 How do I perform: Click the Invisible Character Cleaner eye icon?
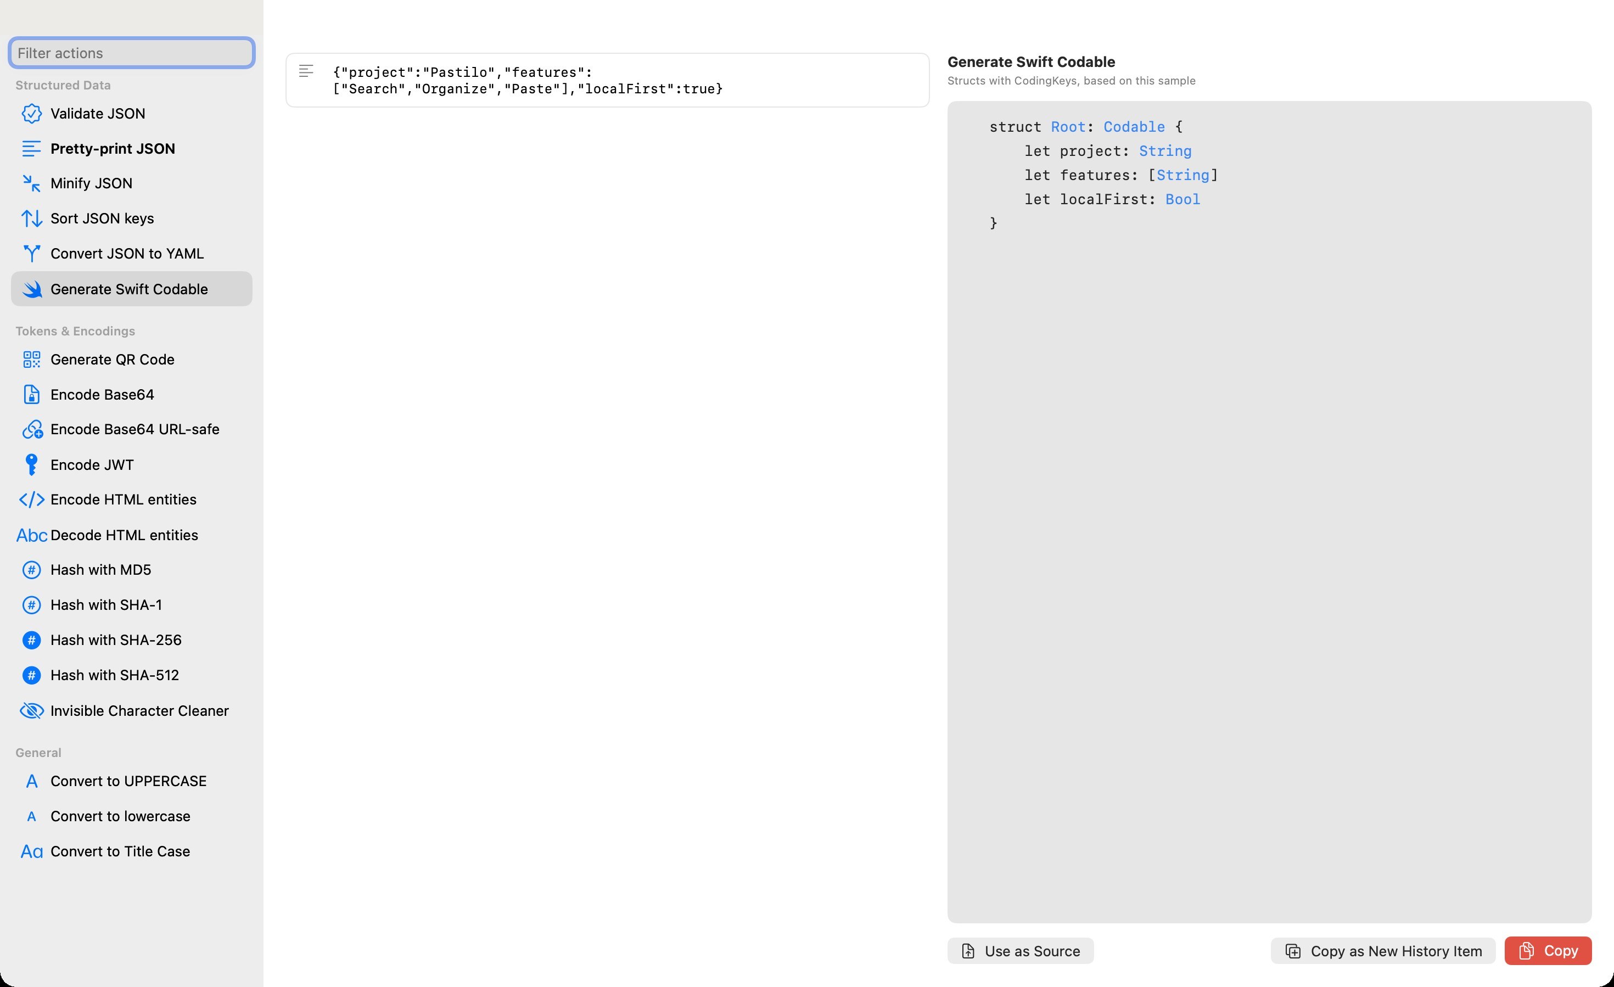click(x=31, y=711)
